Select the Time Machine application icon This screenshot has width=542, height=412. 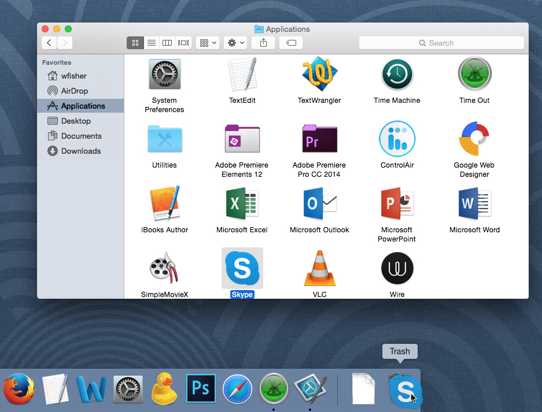pyautogui.click(x=397, y=75)
